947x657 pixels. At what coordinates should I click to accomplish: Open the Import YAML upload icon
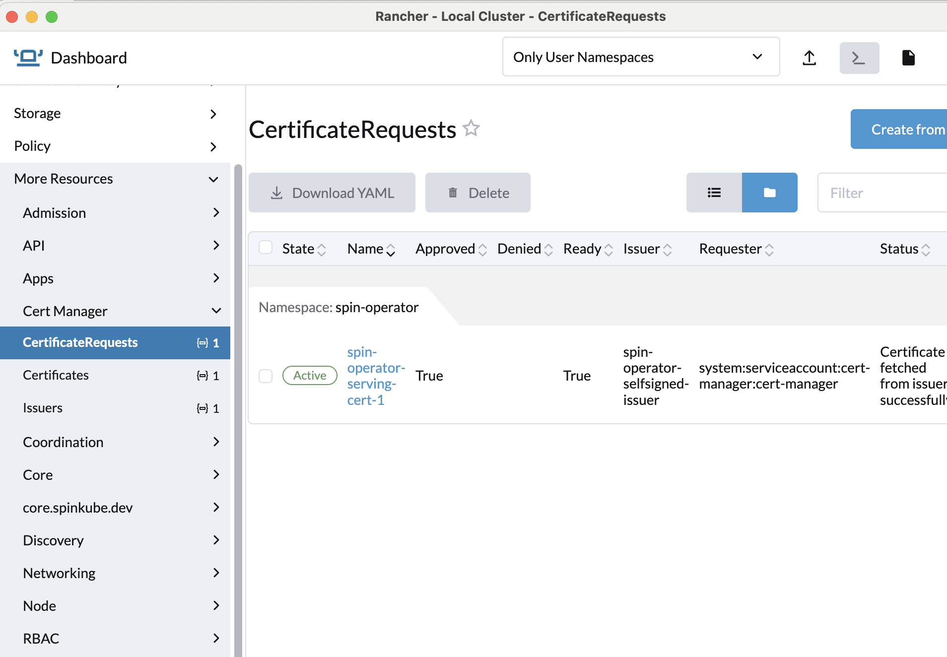pyautogui.click(x=809, y=58)
